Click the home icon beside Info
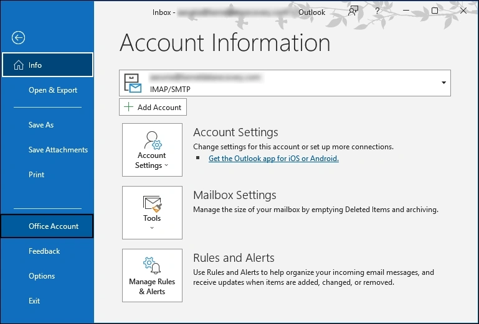The height and width of the screenshot is (324, 479). [x=18, y=65]
